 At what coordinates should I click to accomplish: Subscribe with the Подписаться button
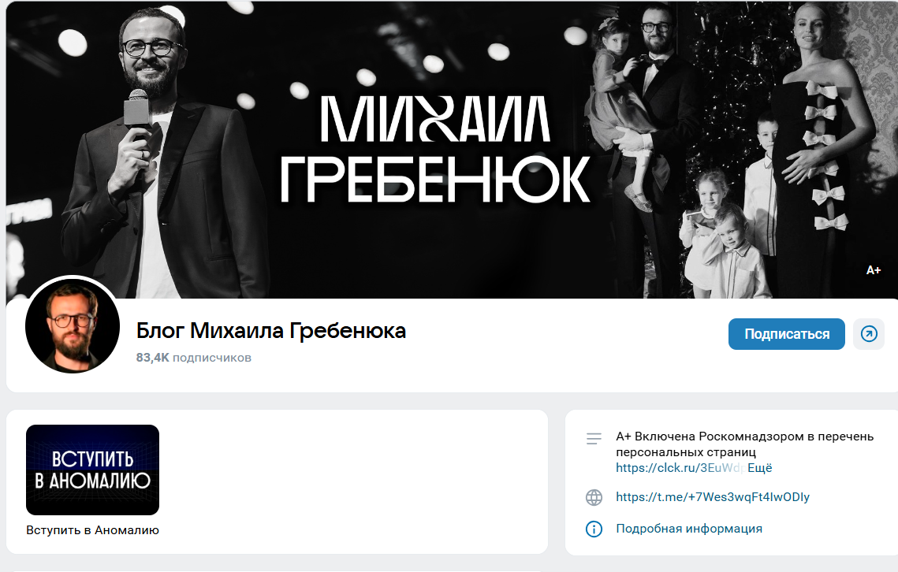click(x=786, y=334)
